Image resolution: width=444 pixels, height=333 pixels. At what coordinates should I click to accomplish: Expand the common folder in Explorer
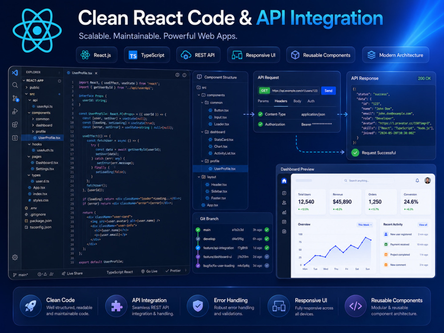[33, 119]
